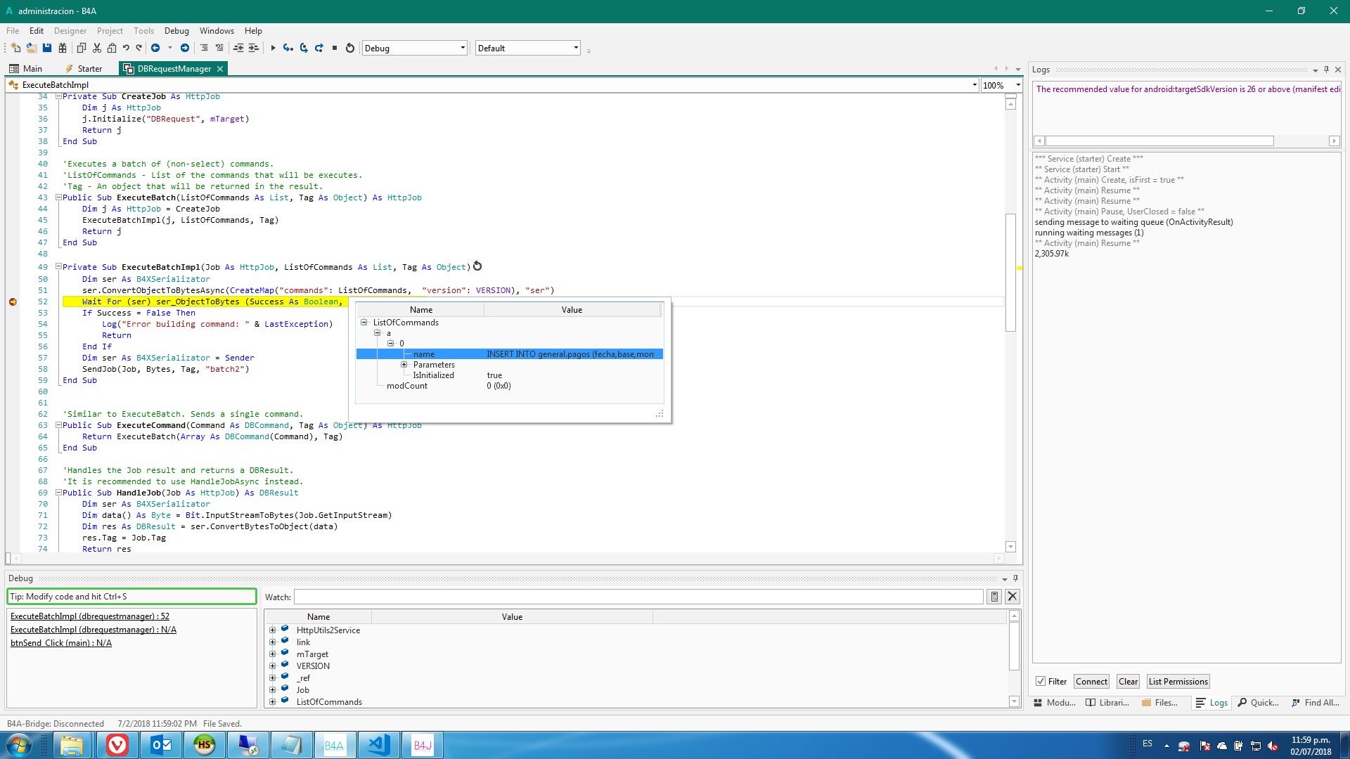The width and height of the screenshot is (1350, 759).
Task: Expand the HttpUtils2Service watch variable
Action: pyautogui.click(x=273, y=630)
